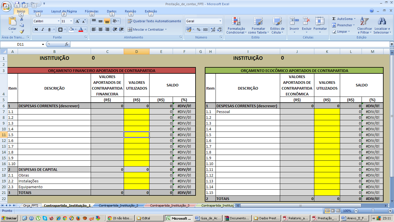Apply percent style format
This screenshot has height=222, width=394.
point(198,29)
